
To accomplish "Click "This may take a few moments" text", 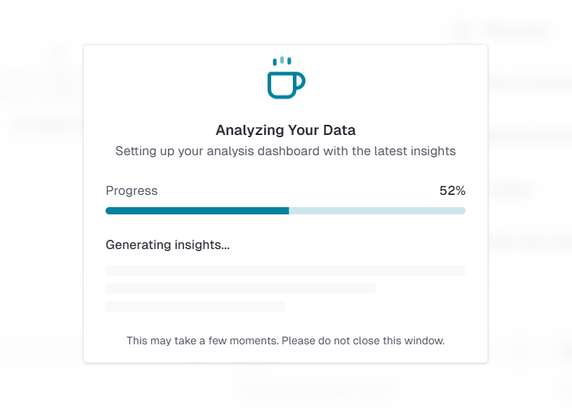I will pyautogui.click(x=202, y=340).
